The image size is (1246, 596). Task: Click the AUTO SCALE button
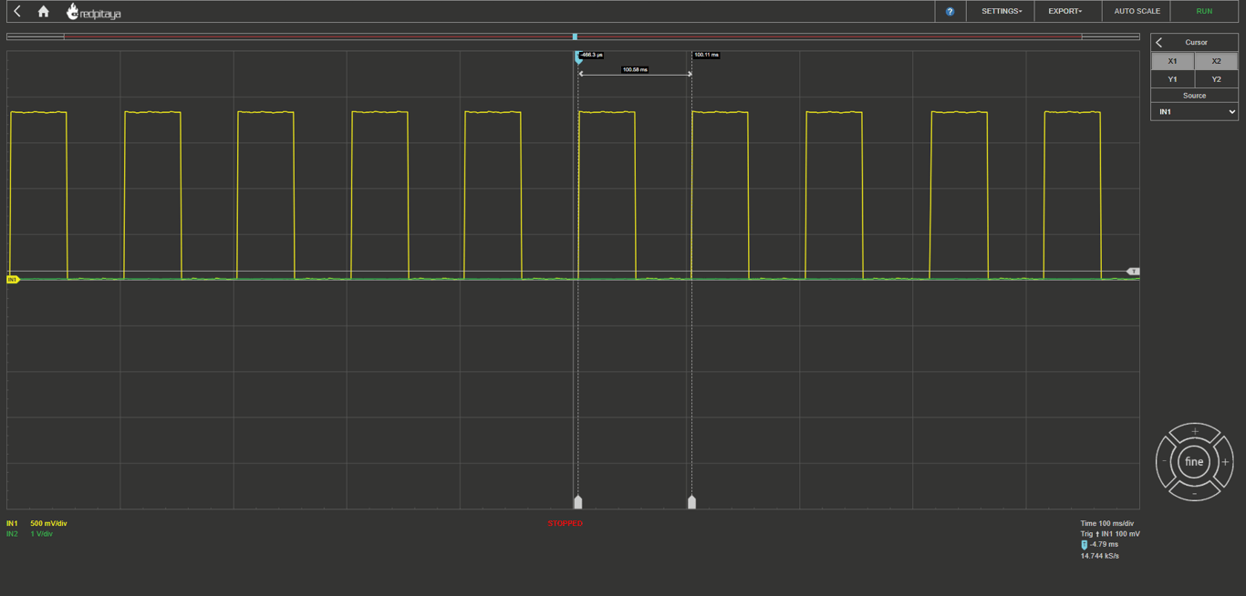click(x=1137, y=11)
